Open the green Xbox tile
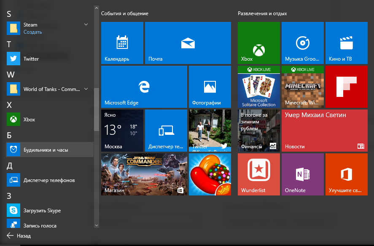This screenshot has width=374, height=246. point(259,43)
